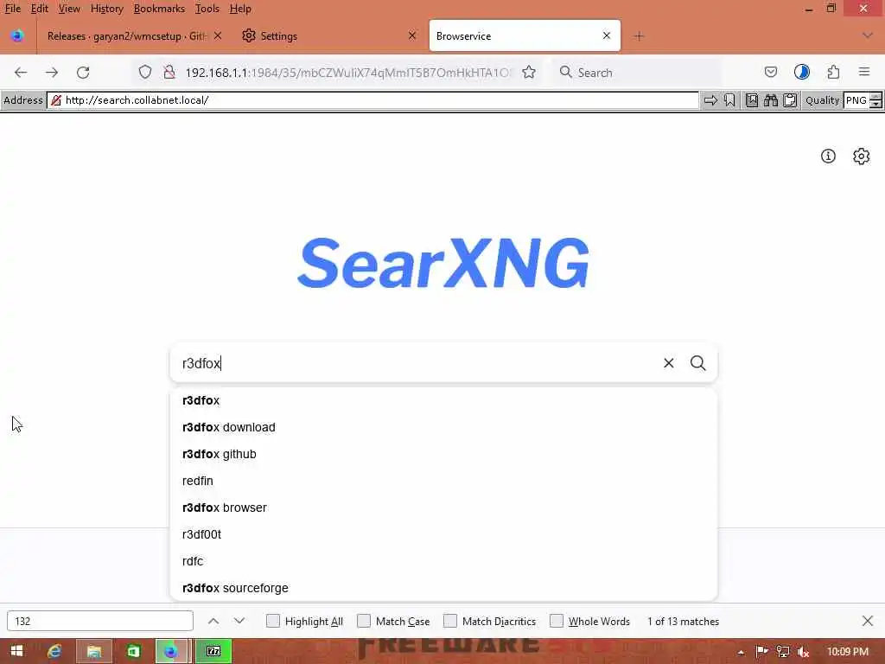Image resolution: width=885 pixels, height=664 pixels.
Task: Select suggestion 'r3dfox download'
Action: point(443,427)
